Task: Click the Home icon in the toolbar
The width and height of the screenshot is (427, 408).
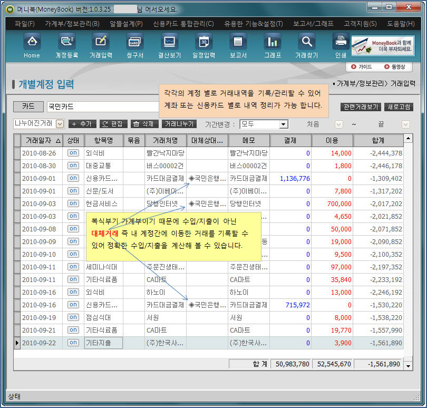Action: click(x=32, y=42)
